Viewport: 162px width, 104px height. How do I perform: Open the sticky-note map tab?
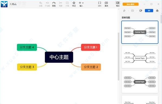tap(141, 11)
